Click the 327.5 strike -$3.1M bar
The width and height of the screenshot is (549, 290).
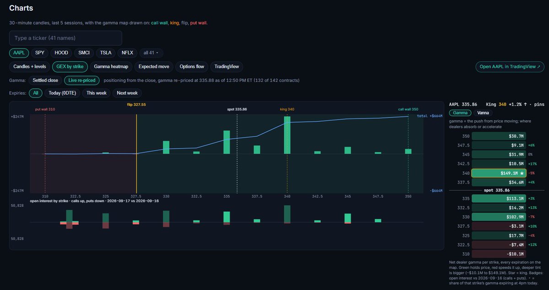[499, 226]
